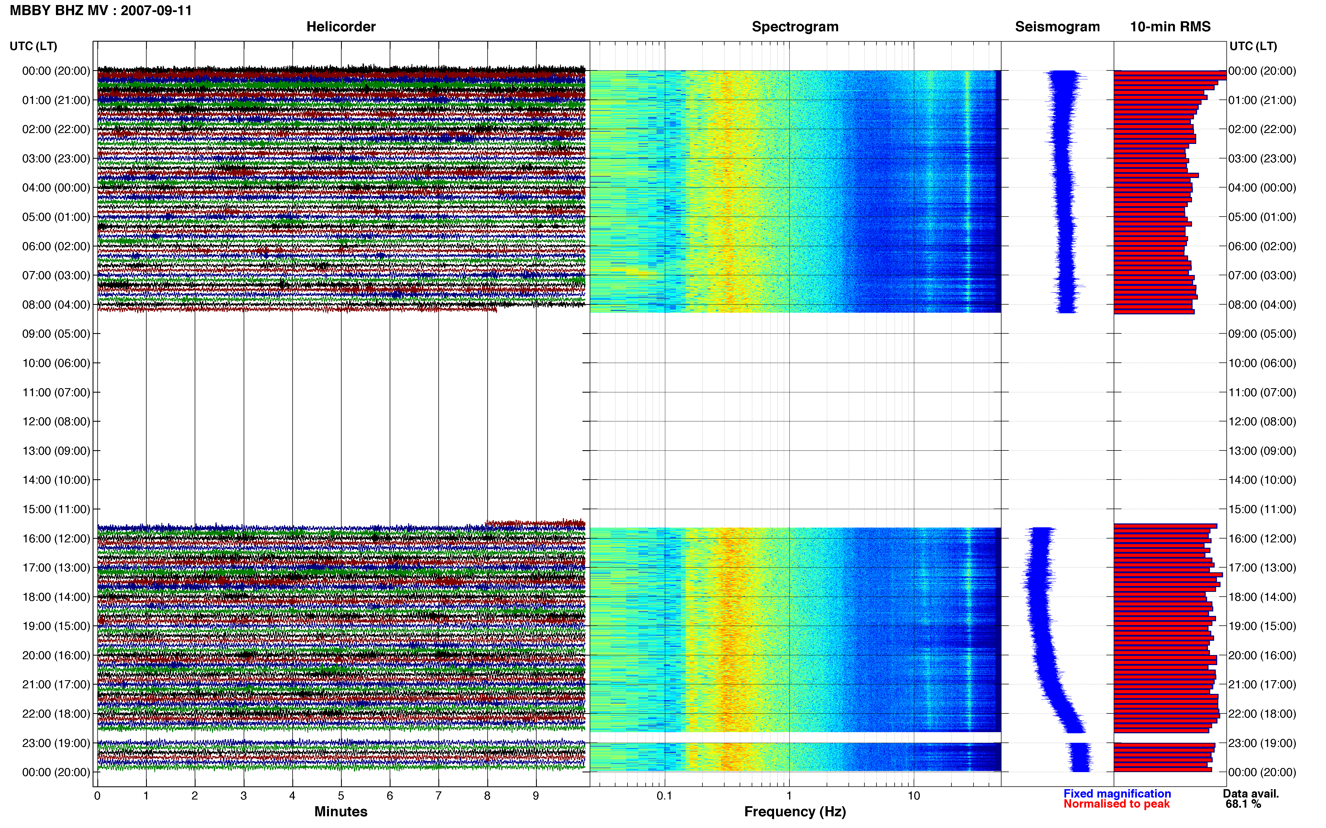Screen dimensions: 1326x828
Task: Click left axis label '11:00 (07:00)'
Action: (x=56, y=393)
